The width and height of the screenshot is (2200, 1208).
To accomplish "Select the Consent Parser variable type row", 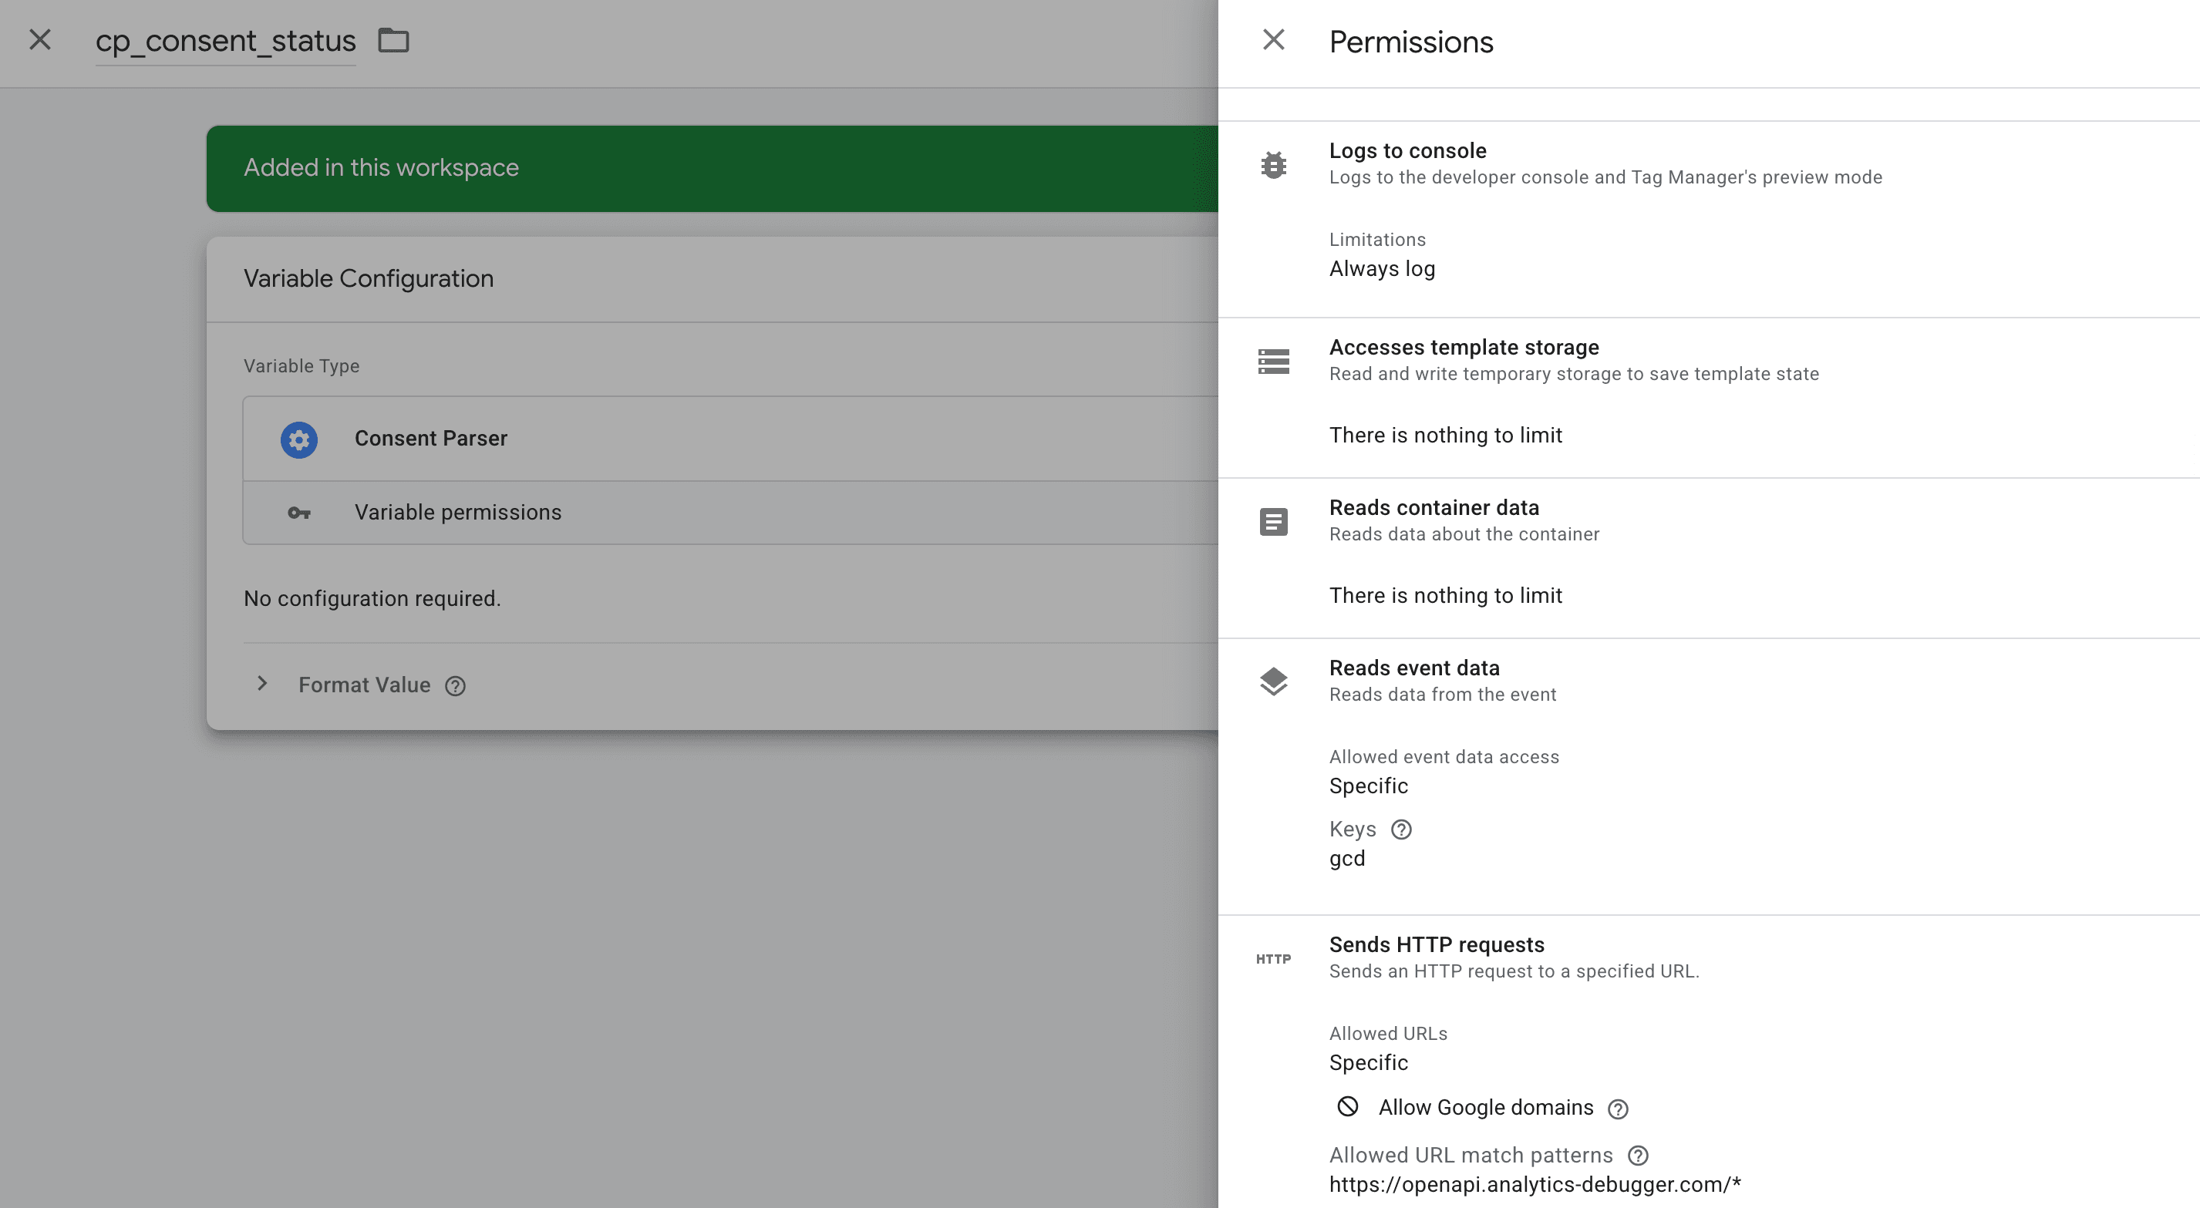I will coord(431,438).
